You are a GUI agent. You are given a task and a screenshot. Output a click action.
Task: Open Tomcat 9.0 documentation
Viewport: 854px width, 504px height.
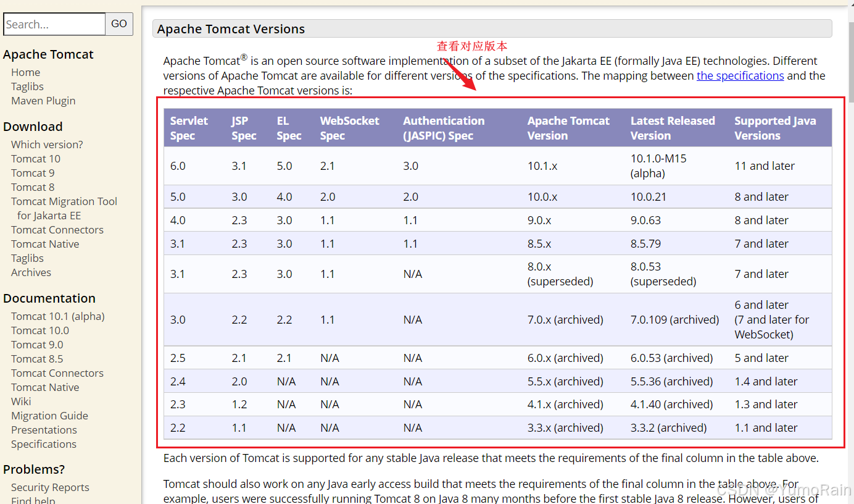(37, 345)
